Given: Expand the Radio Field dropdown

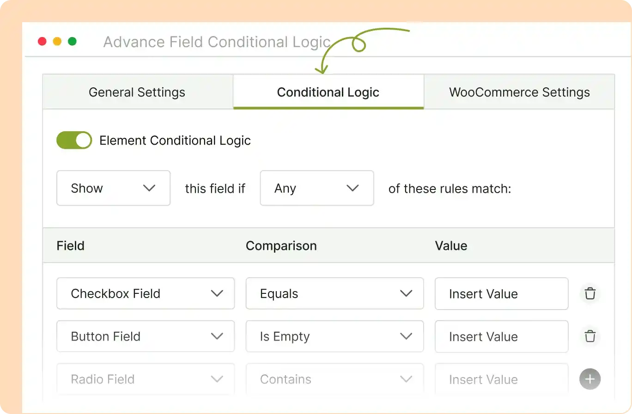Looking at the screenshot, I should (x=145, y=379).
